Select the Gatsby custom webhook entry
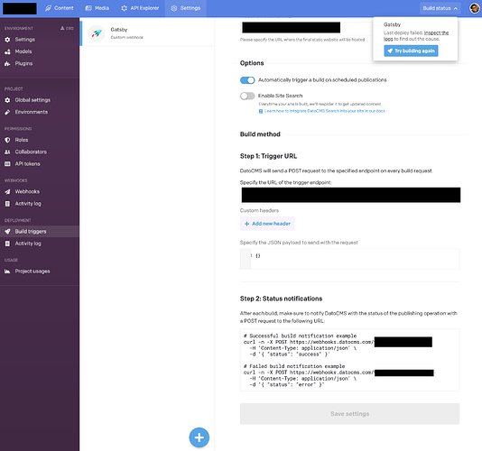The image size is (482, 451). click(x=147, y=33)
